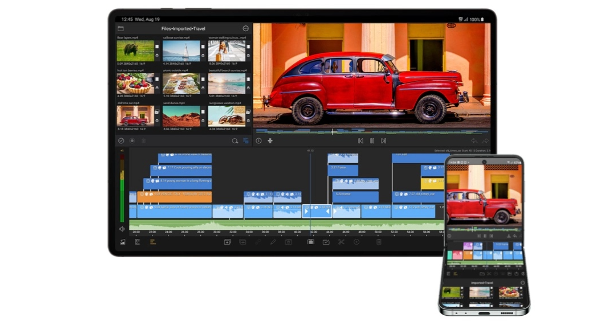
Task: Open the library ellipsis options menu
Action: [246, 28]
